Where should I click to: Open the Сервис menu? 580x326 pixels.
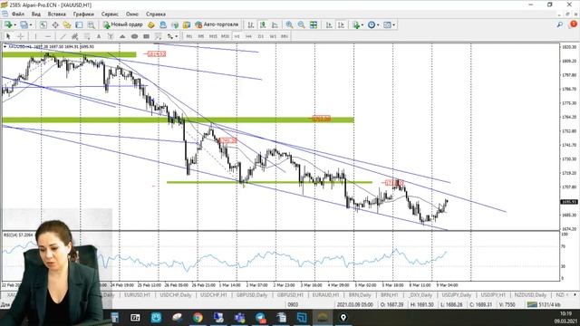click(110, 14)
